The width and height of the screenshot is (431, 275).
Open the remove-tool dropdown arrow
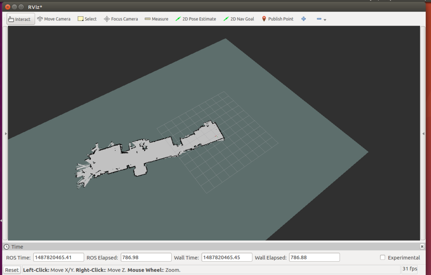(325, 20)
